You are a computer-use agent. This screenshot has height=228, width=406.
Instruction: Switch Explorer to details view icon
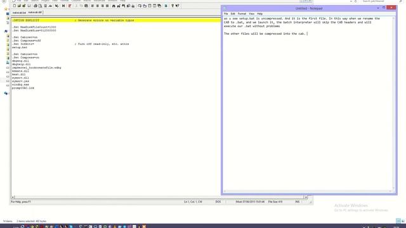point(398,221)
